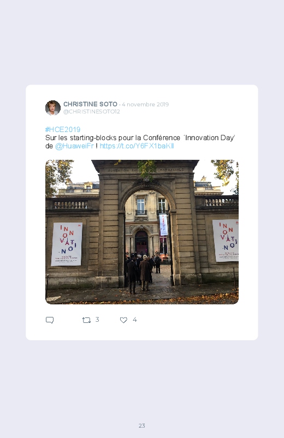Click the retweet count 3
The image size is (284, 438).
click(97, 320)
